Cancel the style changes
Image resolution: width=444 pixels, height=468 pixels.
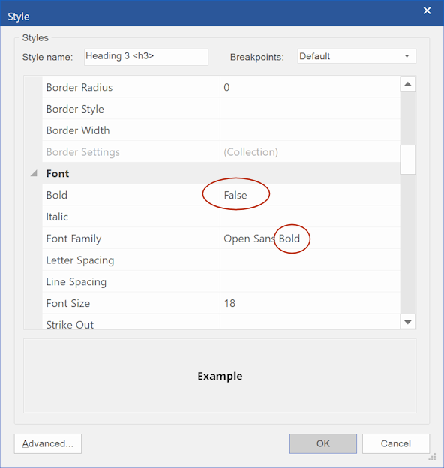pos(396,443)
